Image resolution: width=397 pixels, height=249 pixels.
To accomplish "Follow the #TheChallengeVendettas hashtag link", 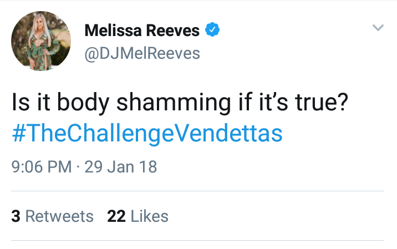I will tap(147, 134).
